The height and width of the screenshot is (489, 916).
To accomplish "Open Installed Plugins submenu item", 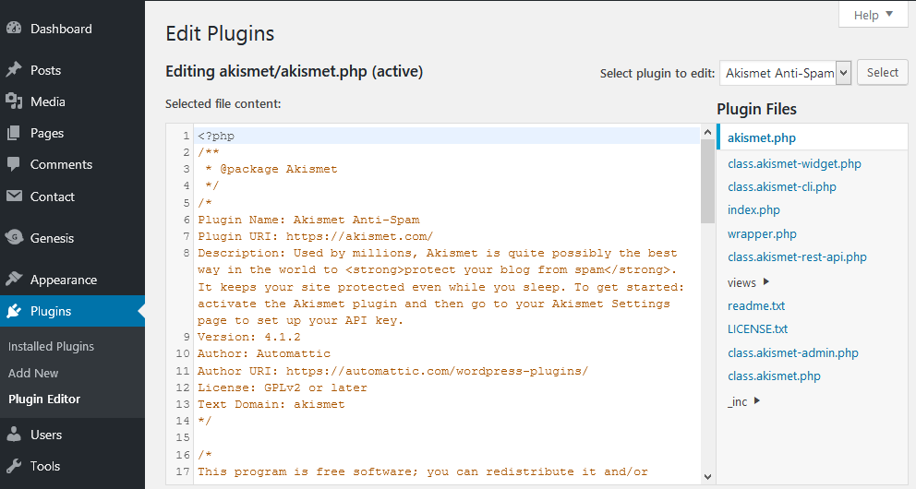I will coord(51,346).
